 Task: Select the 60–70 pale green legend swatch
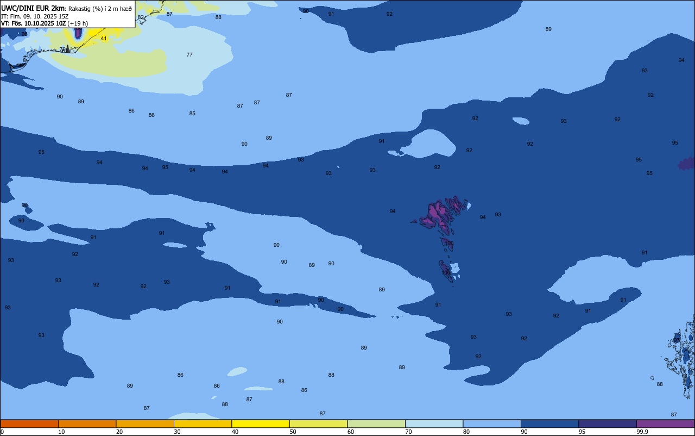click(x=376, y=423)
